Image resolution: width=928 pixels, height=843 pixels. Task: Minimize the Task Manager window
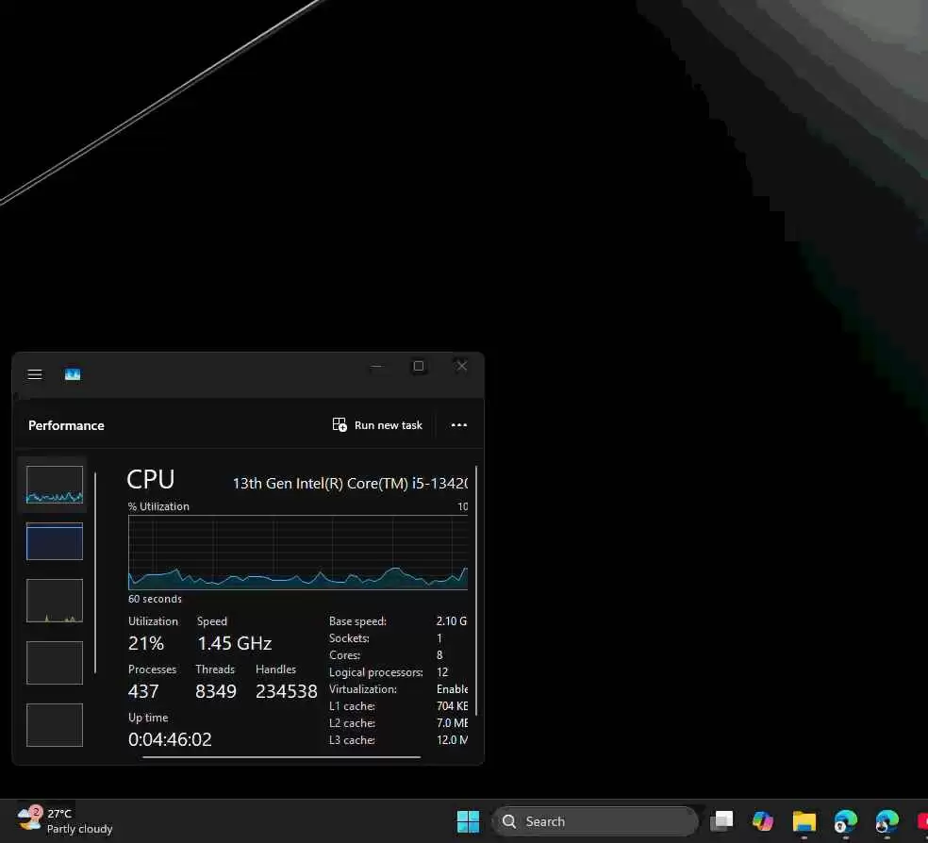point(376,366)
